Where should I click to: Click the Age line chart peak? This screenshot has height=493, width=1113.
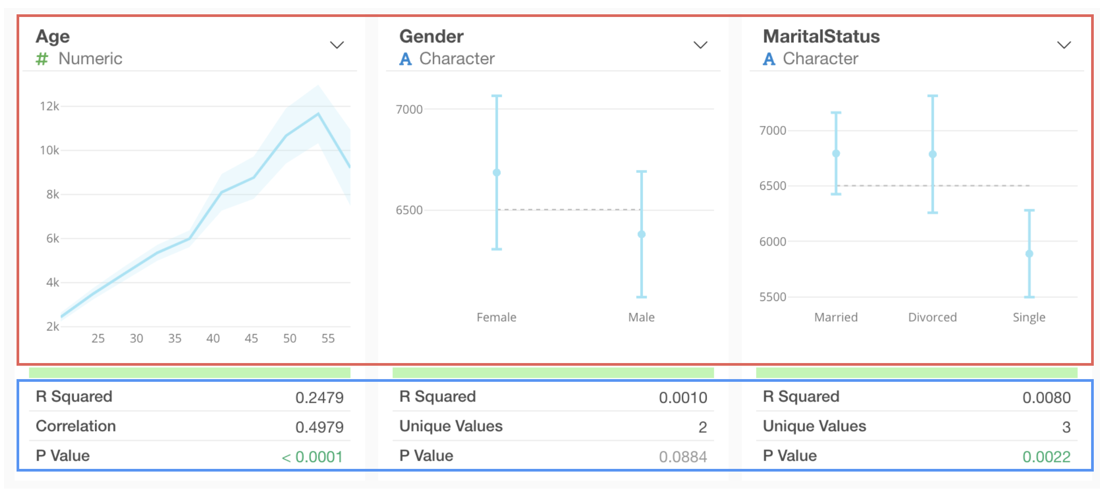pos(318,114)
